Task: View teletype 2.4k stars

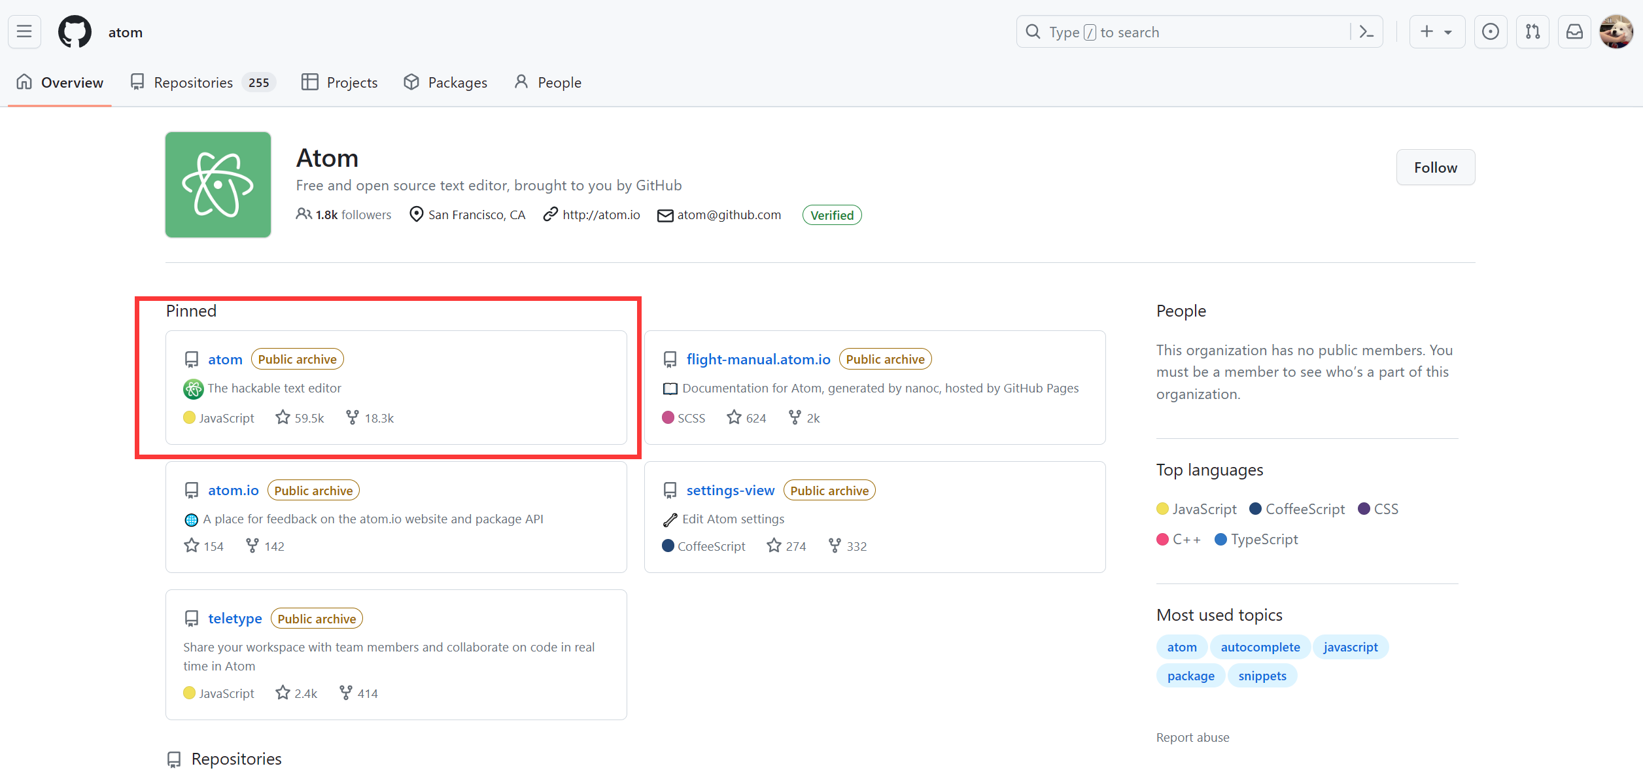Action: [x=296, y=693]
